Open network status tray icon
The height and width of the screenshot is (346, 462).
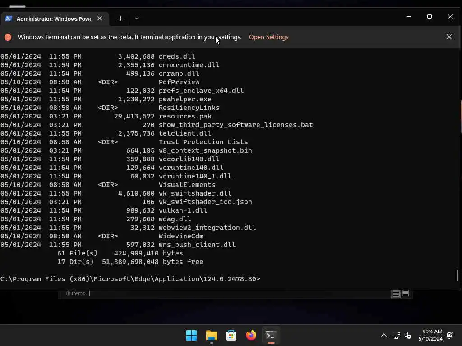(396, 335)
